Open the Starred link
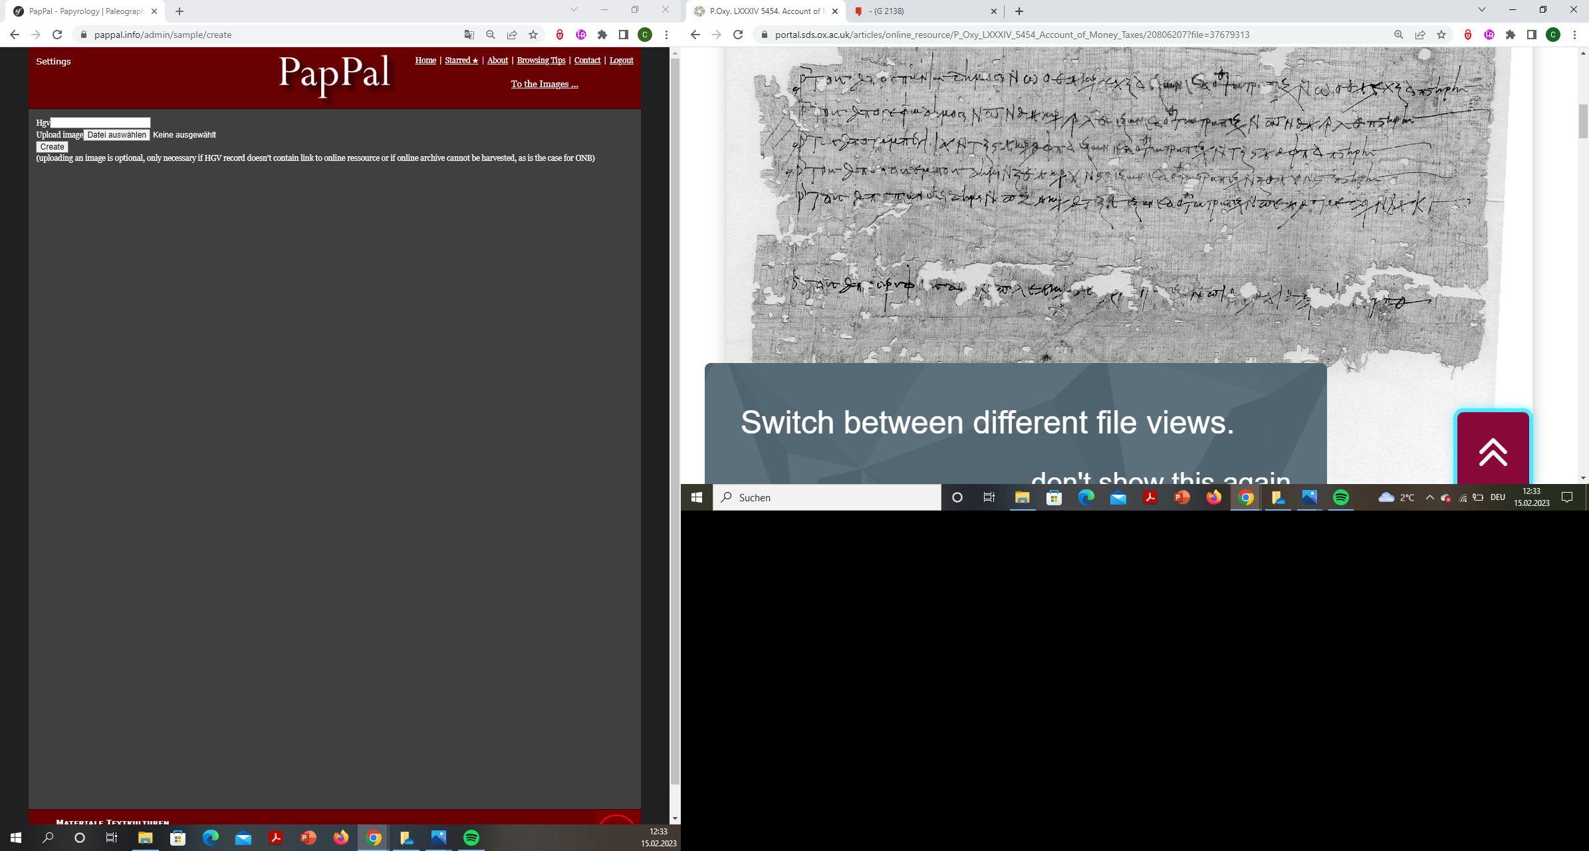Viewport: 1589px width, 851px height. (461, 61)
